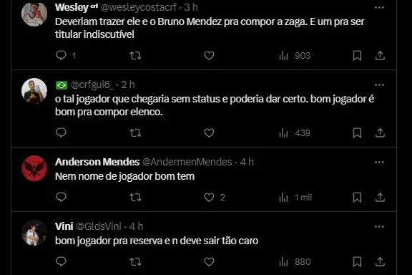Share the @crfgui6_ tweet

tap(380, 133)
